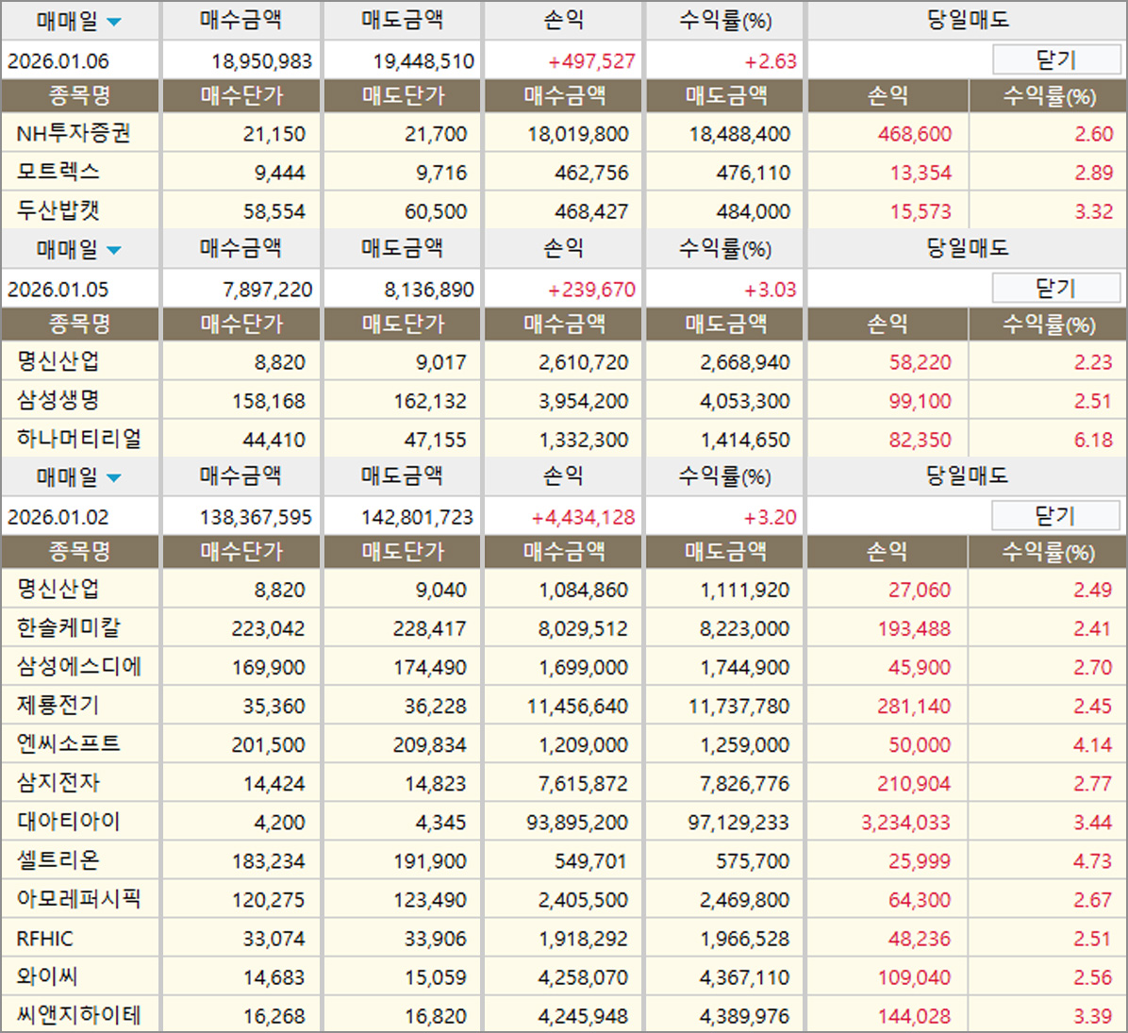This screenshot has height=1033, width=1128.
Task: Click the topmost 종목명 column header
Action: pos(80,96)
